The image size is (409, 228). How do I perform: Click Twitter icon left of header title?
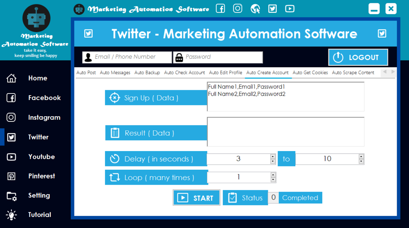coord(88,33)
